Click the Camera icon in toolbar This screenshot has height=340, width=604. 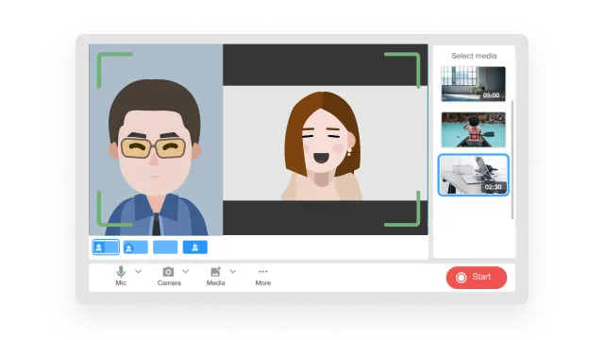coord(168,272)
